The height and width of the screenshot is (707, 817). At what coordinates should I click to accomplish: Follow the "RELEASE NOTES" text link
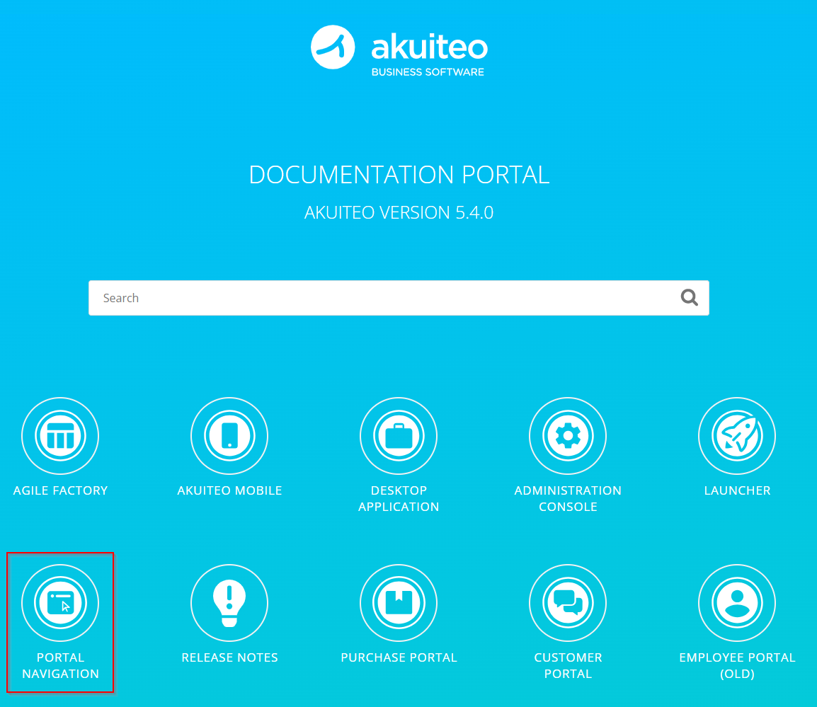pos(229,657)
